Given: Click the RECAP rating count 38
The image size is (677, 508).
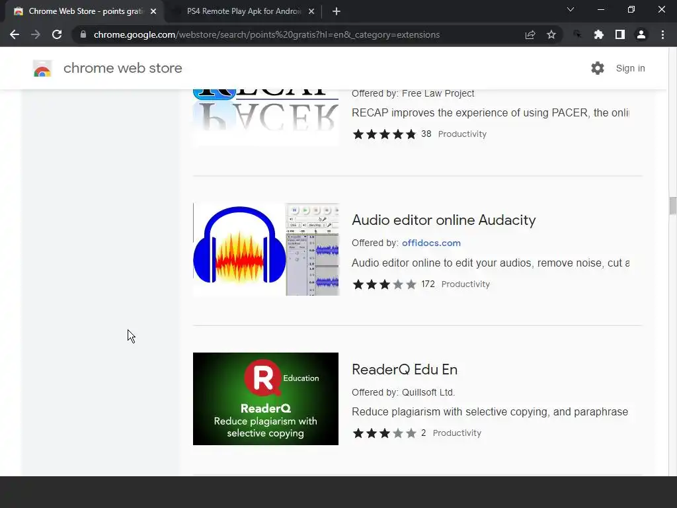Looking at the screenshot, I should [426, 134].
